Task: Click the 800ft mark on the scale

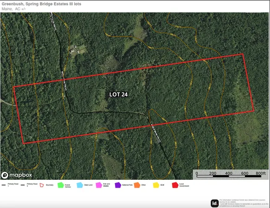Action: coord(261,173)
